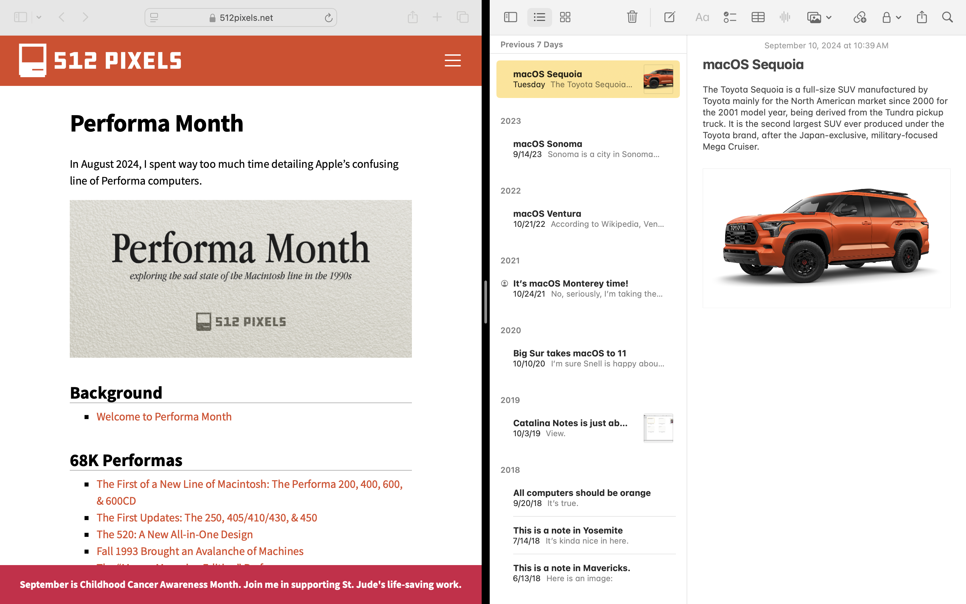Screen dimensions: 966x604
Task: Open the Aa text format menu
Action: coord(702,17)
